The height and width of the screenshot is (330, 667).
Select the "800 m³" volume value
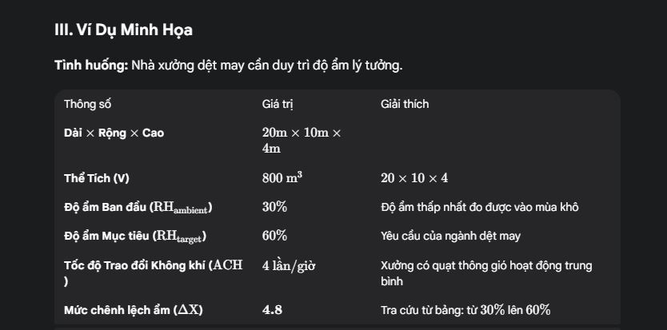point(282,178)
